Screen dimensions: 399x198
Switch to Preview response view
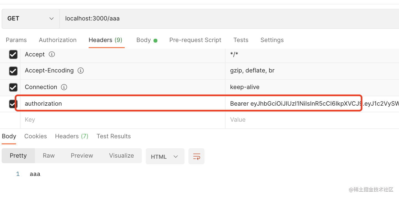82,156
